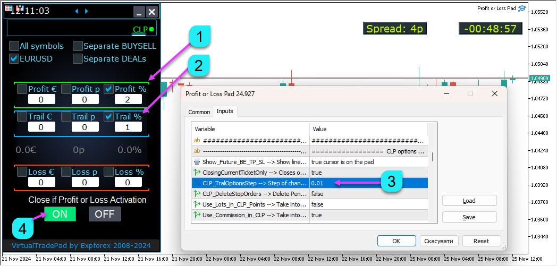Screen dimensions: 557x266
Task: Click the graduation cap icon on chart
Action: coord(522,8)
